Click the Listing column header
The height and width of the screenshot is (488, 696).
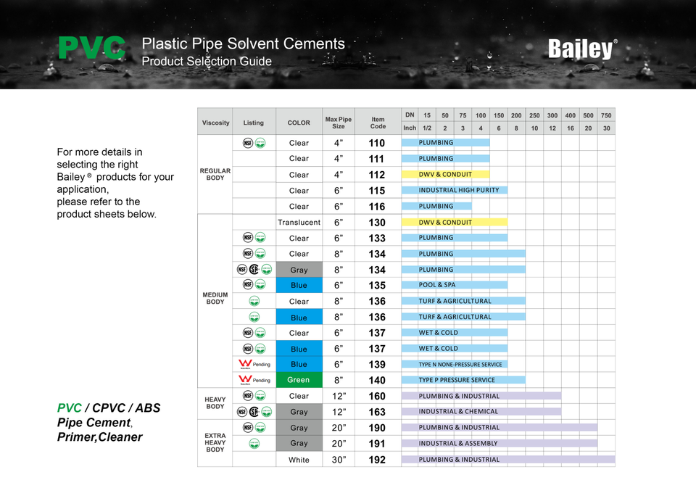point(254,121)
